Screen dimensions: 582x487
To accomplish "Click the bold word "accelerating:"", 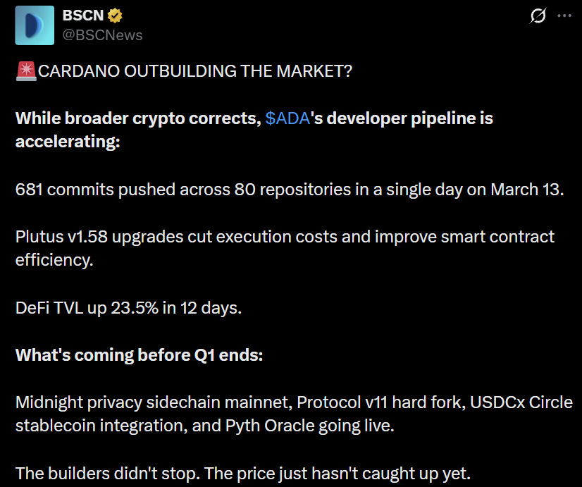I will (68, 142).
